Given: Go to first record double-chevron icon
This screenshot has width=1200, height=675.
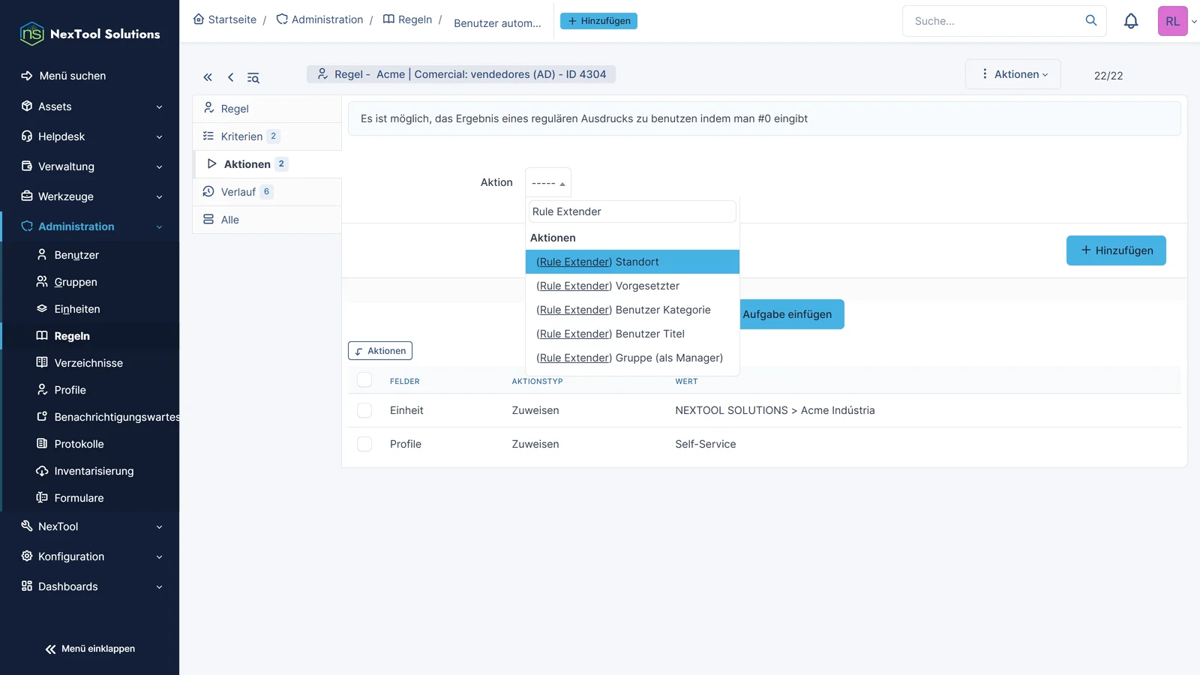Looking at the screenshot, I should (x=208, y=77).
